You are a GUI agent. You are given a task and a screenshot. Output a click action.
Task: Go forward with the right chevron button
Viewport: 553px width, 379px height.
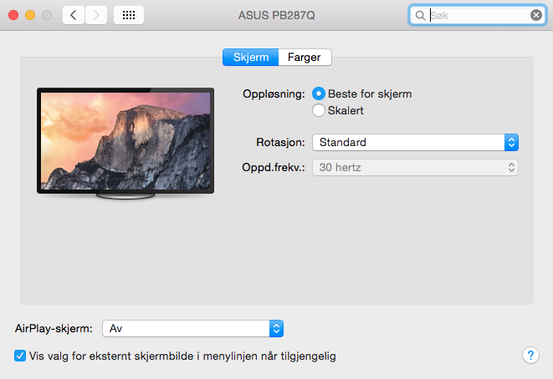[96, 15]
